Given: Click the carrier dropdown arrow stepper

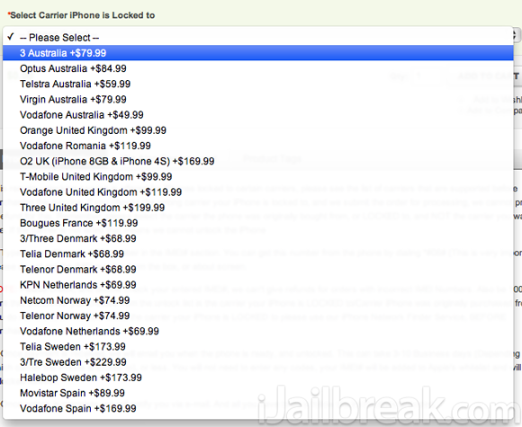Looking at the screenshot, I should point(517,35).
